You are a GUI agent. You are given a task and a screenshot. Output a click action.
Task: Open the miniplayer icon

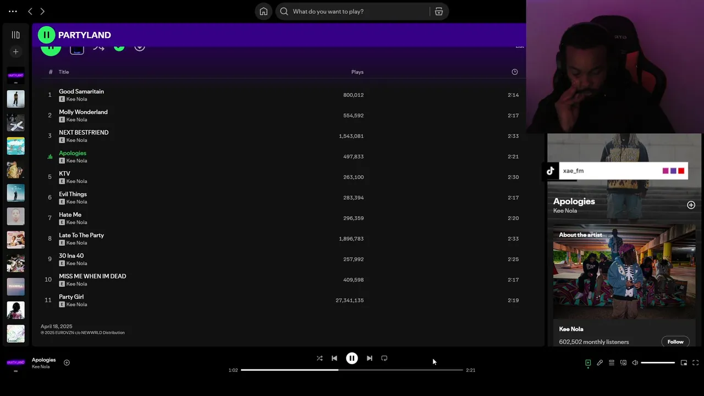[684, 363]
